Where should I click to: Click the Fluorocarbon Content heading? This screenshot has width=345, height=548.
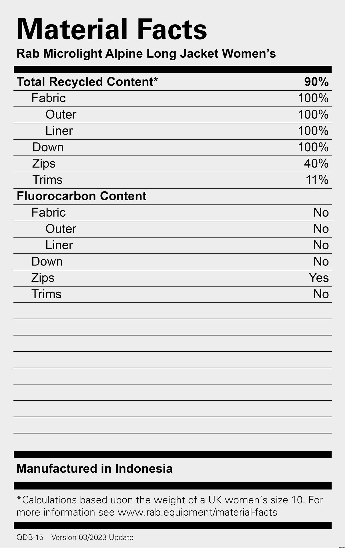[x=82, y=196]
